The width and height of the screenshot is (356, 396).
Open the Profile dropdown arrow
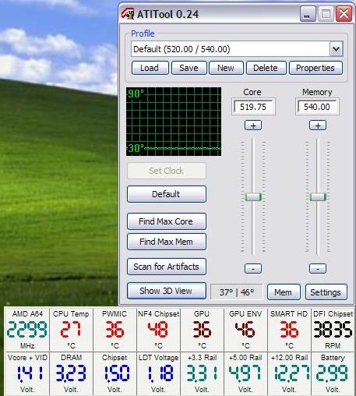(x=337, y=49)
